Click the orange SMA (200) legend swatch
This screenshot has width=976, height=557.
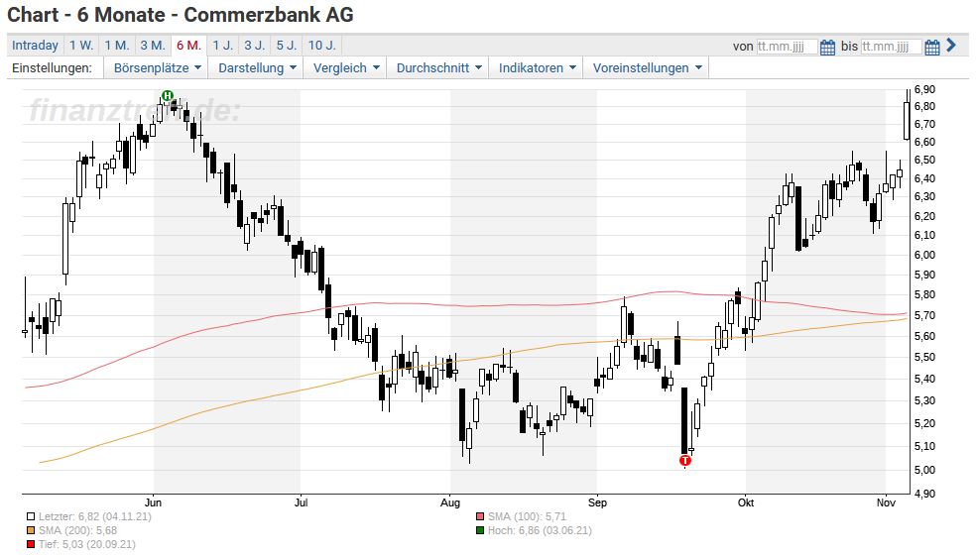tap(31, 530)
